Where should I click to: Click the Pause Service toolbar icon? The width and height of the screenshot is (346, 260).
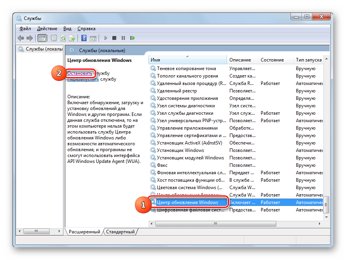[x=123, y=38]
